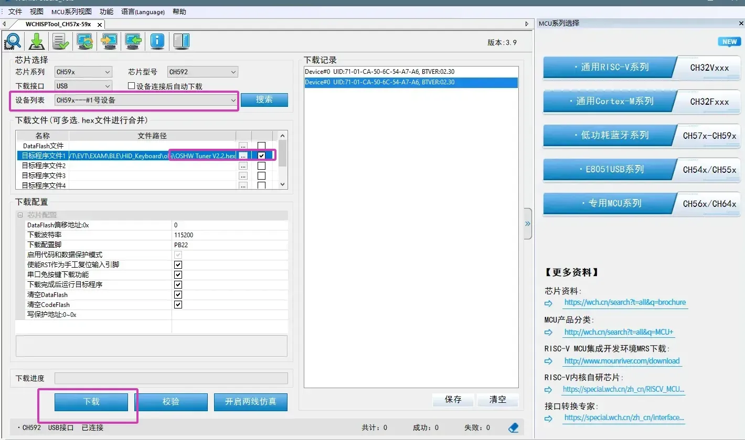Tick the 目标程序文件2 checkbox
The height and width of the screenshot is (440, 745).
261,166
